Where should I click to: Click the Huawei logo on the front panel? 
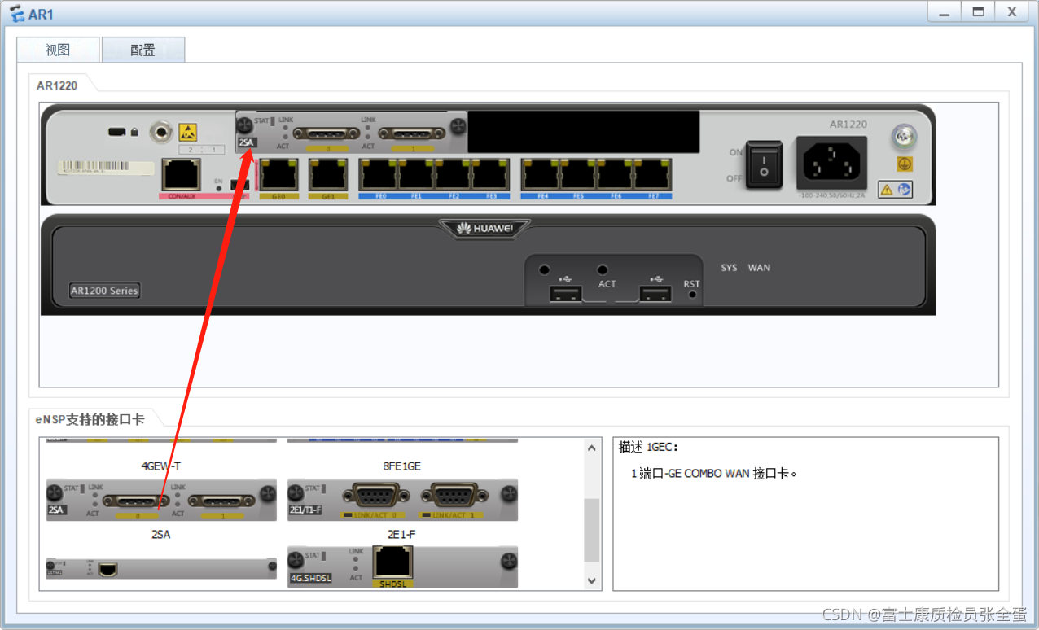(x=484, y=229)
